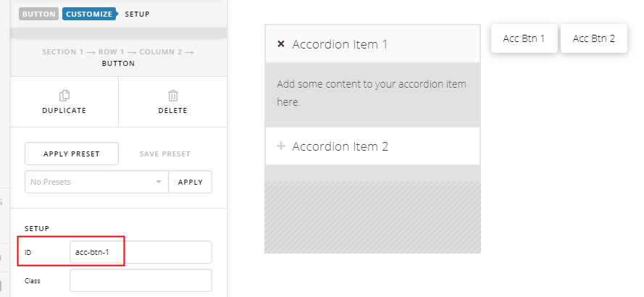Click the presets dropdown arrow
The width and height of the screenshot is (644, 297).
click(159, 182)
